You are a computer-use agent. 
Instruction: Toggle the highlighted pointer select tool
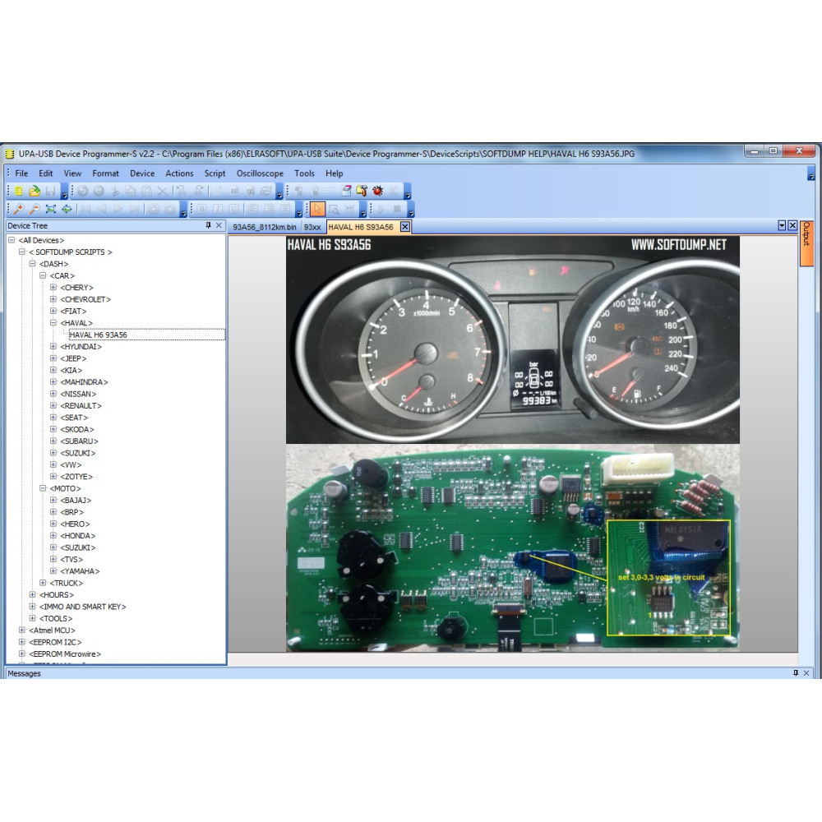pos(317,209)
